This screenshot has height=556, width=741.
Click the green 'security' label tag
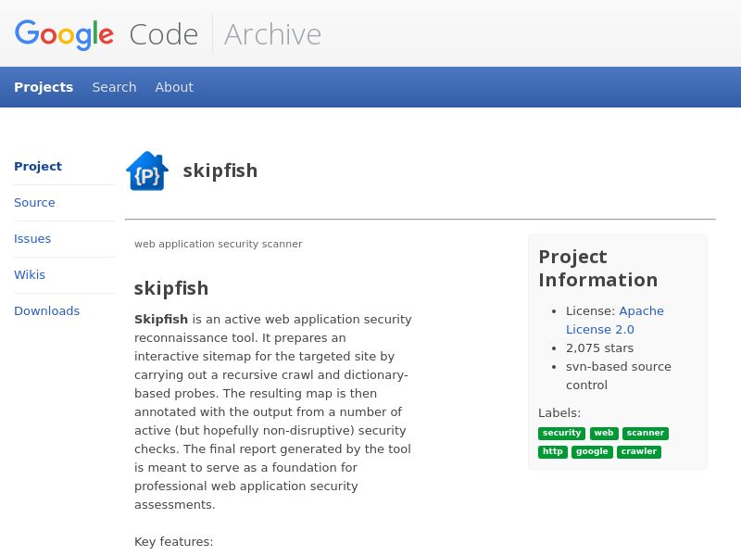(x=561, y=434)
